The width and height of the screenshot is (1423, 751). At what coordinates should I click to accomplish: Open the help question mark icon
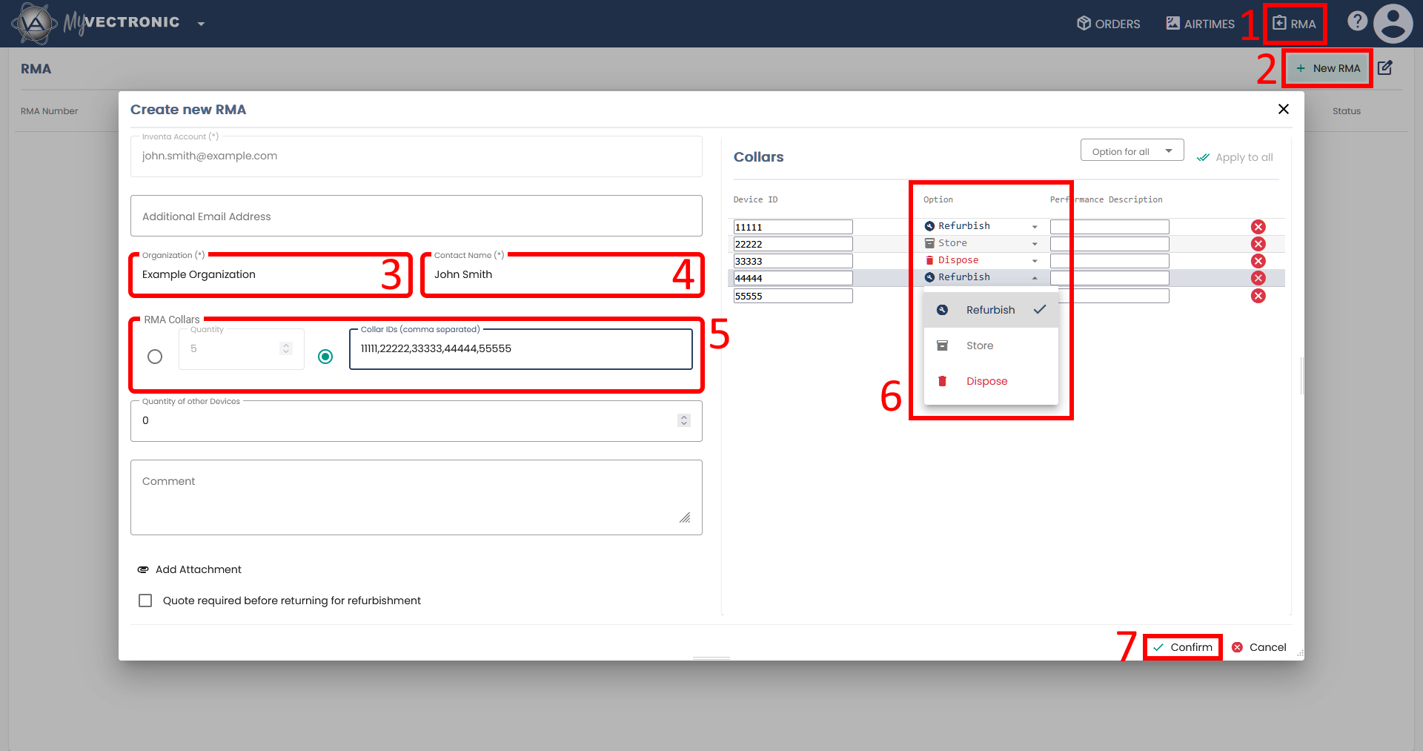1357,21
